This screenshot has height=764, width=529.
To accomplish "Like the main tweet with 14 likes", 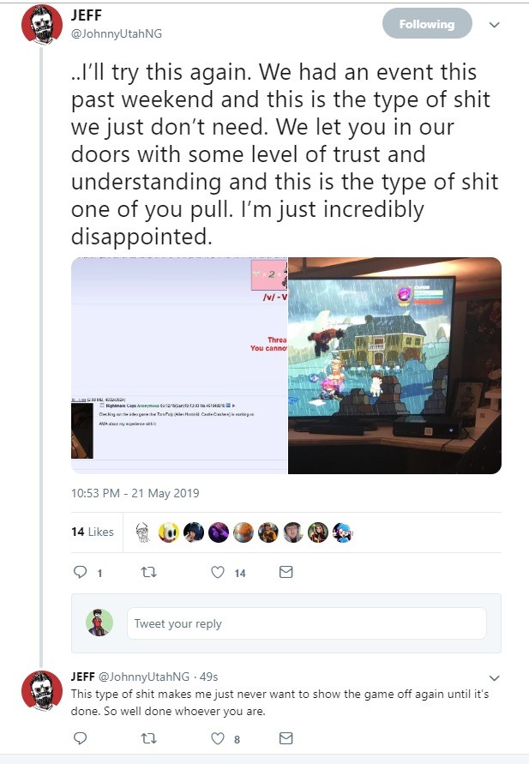I will click(x=218, y=572).
